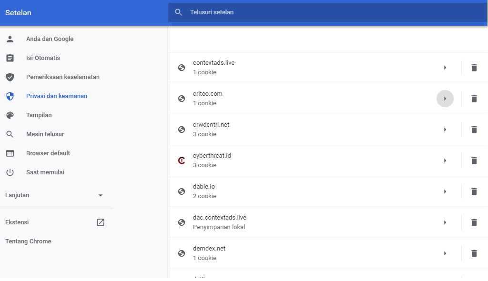This screenshot has width=488, height=281.
Task: Expand dac.contextads.live storage details arrow
Action: (445, 222)
